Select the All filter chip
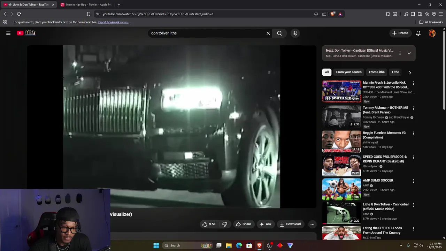Viewport: 446px width, 251px height. pyautogui.click(x=327, y=72)
